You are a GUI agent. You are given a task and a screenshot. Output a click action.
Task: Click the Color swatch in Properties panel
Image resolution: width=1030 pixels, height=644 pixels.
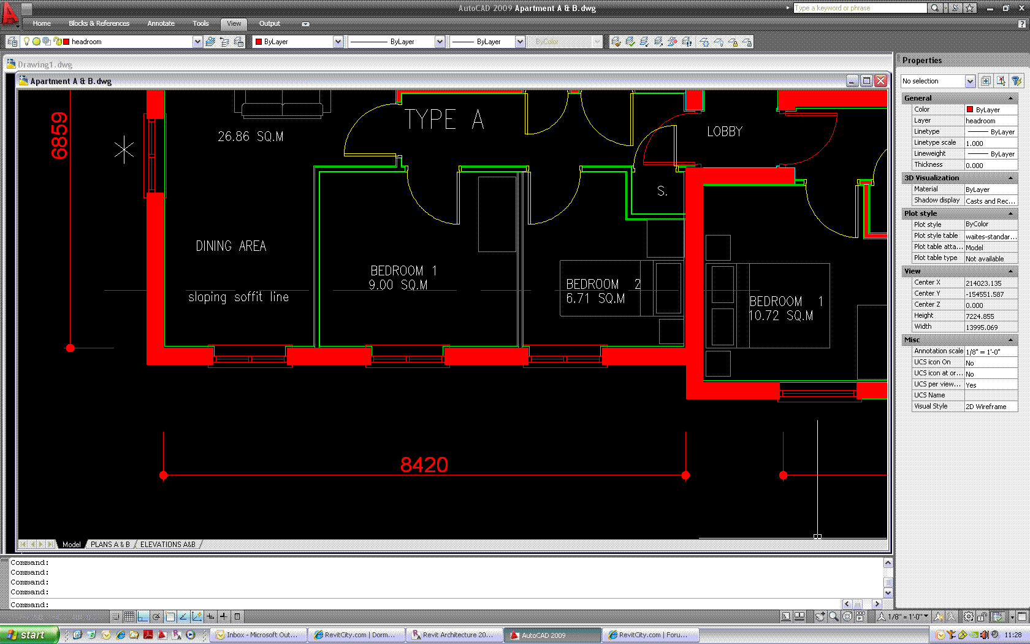tap(970, 110)
